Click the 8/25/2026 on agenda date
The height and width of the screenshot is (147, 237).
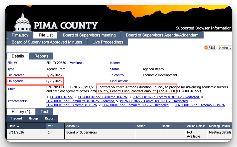point(54,81)
